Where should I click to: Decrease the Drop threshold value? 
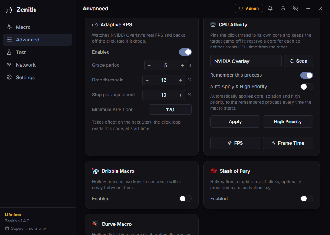coord(147,80)
